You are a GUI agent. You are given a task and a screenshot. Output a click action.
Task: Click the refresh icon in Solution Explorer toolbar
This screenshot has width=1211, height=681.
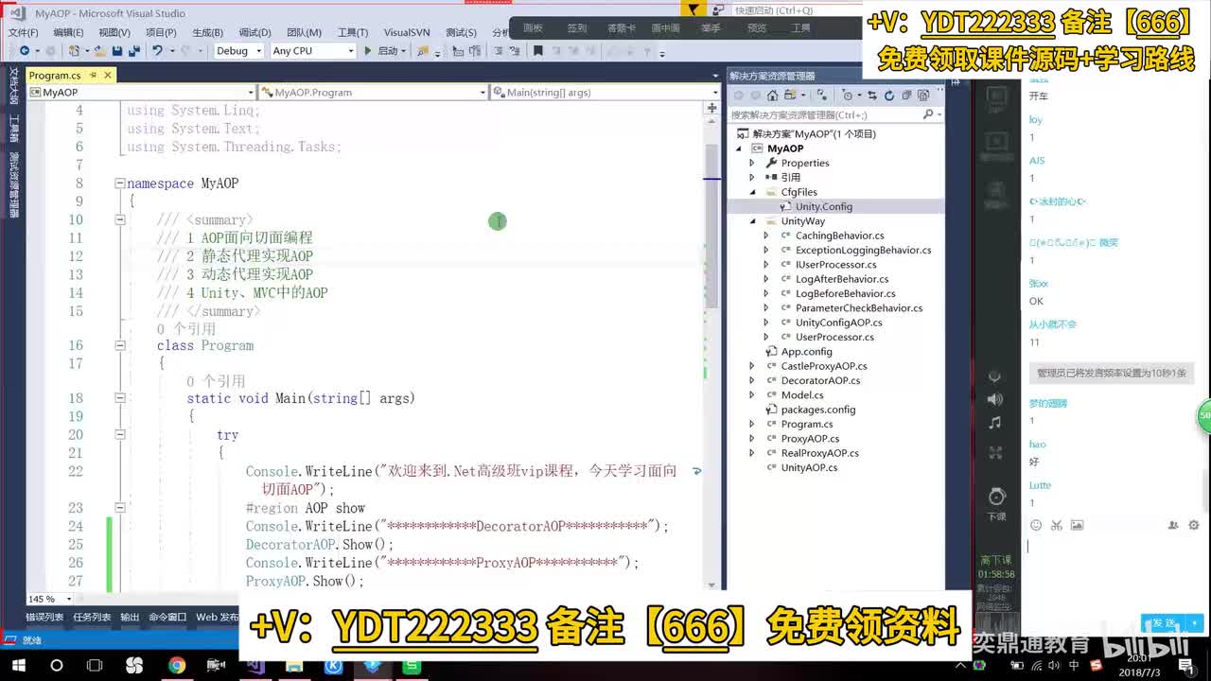[x=888, y=96]
